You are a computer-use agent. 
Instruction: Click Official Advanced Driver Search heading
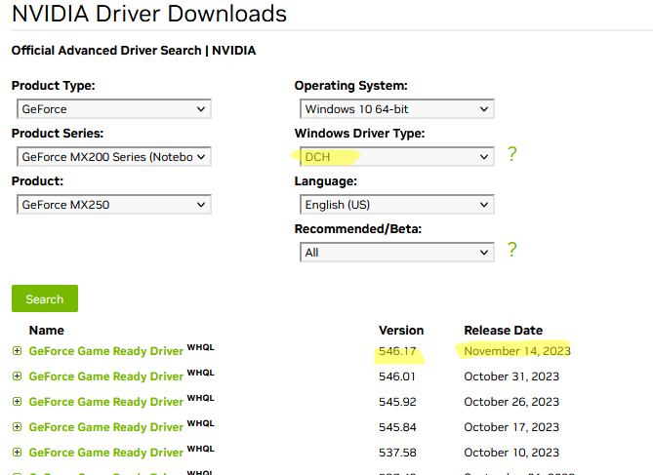point(134,51)
